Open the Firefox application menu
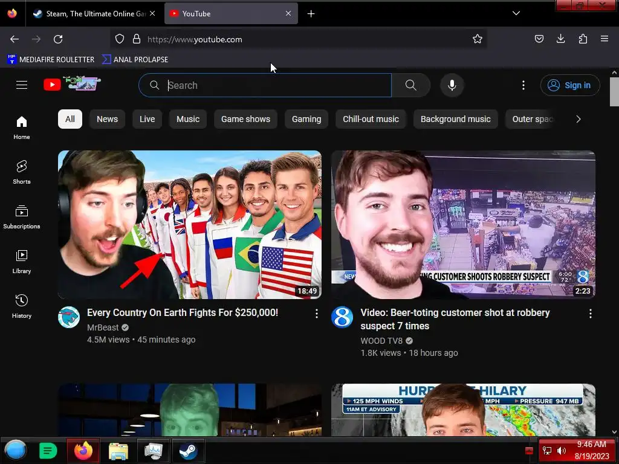The image size is (619, 464). (x=604, y=39)
